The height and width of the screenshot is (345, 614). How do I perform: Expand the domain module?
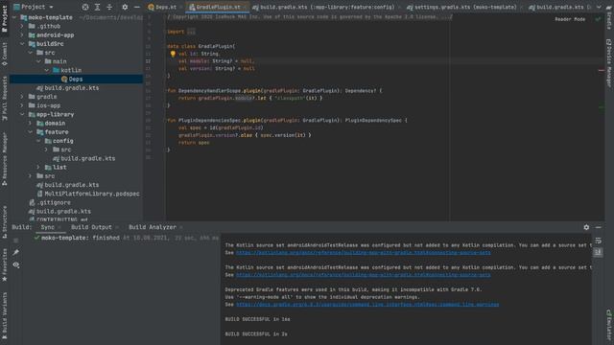[31, 123]
